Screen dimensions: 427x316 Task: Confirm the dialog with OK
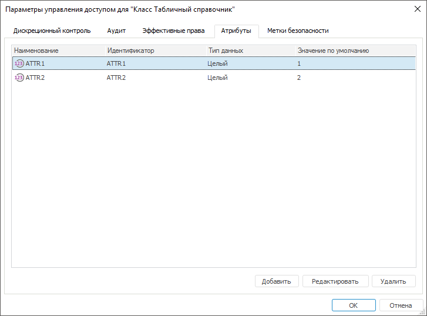(x=353, y=305)
